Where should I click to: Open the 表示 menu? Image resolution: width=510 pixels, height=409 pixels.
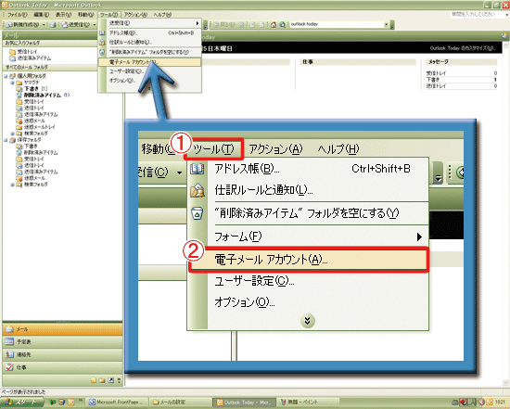point(63,15)
